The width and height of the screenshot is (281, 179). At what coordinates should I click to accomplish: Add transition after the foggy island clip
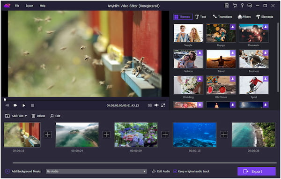(106, 134)
